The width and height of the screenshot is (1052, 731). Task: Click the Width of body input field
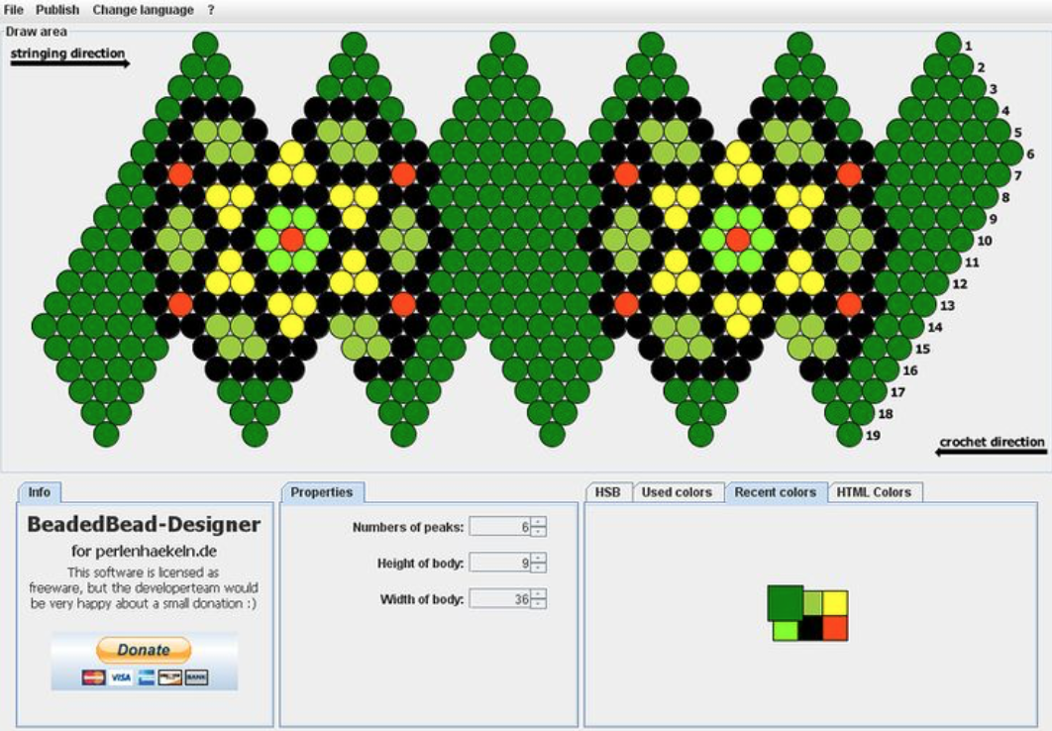point(500,599)
